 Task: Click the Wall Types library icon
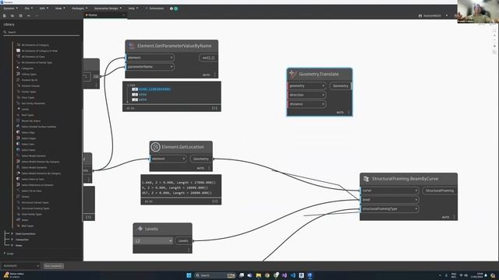[18, 226]
